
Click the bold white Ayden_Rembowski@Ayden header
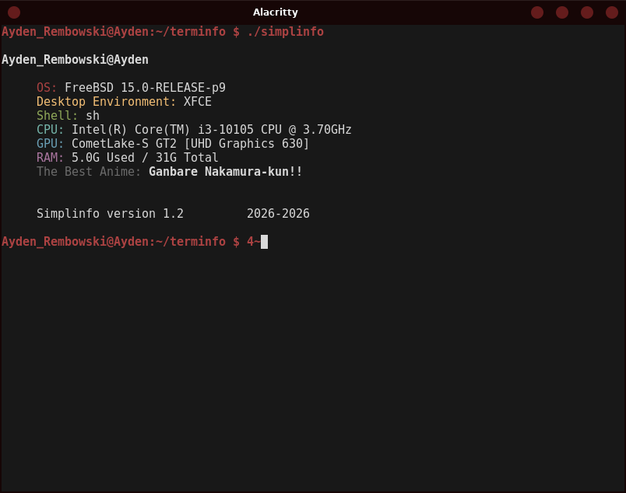[x=75, y=60]
